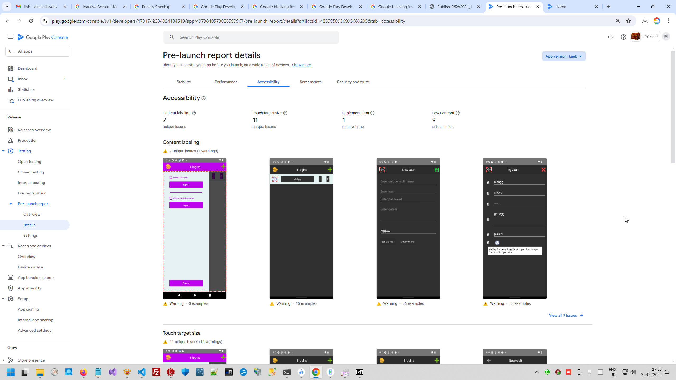Viewport: 676px width, 380px height.
Task: Switch to Security and trust tab
Action: (353, 82)
